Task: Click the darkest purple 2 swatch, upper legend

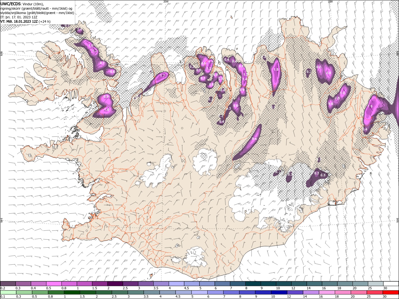Action: tap(115, 284)
